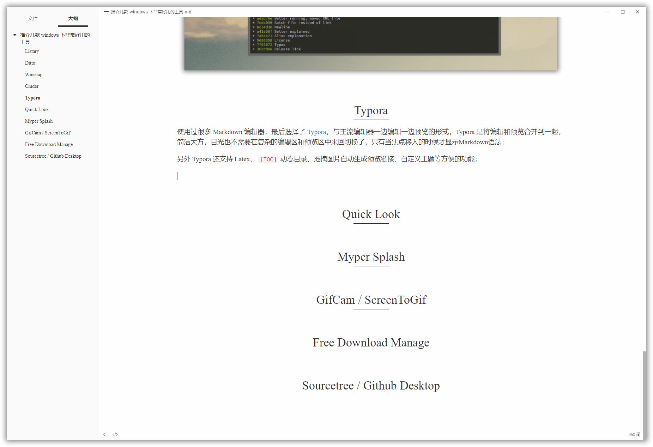
Task: Toggle source code mode icon
Action: coord(115,434)
